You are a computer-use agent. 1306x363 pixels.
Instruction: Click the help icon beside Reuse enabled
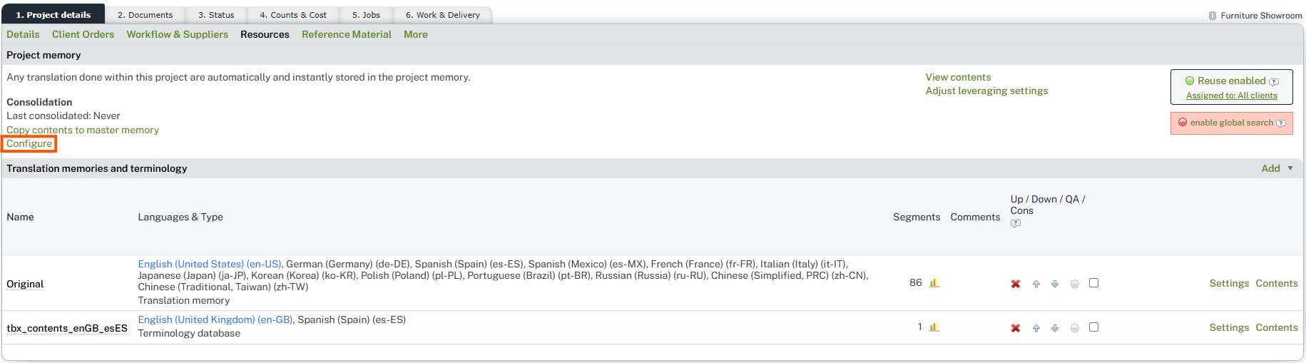(x=1274, y=81)
